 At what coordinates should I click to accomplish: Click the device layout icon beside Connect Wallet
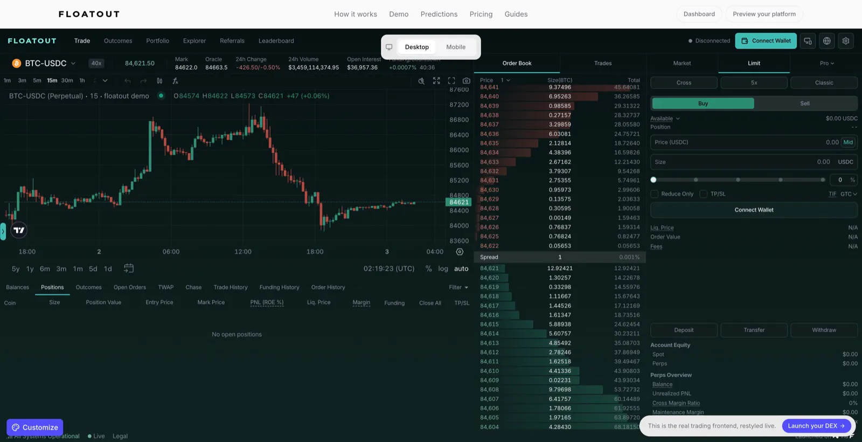point(808,41)
